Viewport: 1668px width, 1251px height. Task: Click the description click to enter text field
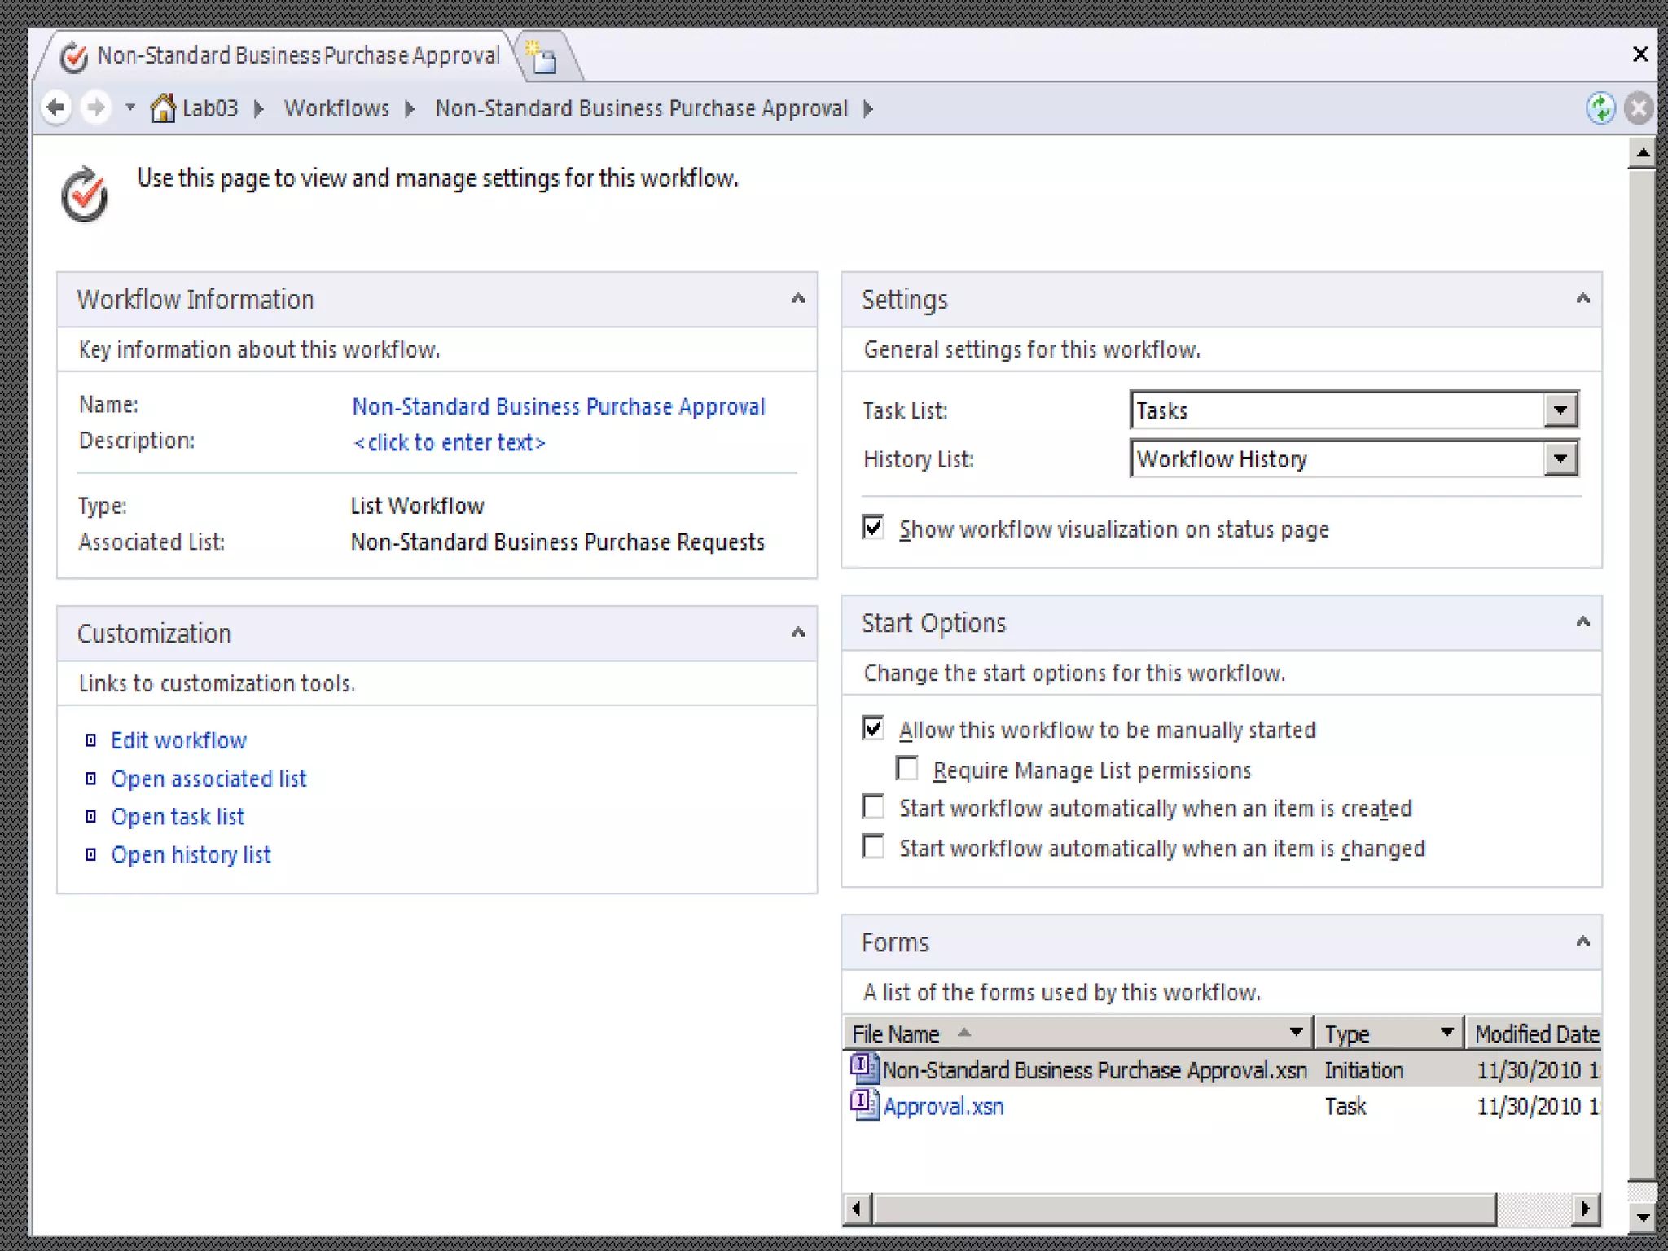click(449, 442)
